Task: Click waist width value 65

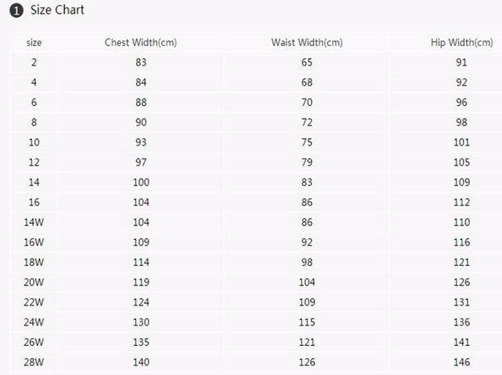Action: [x=307, y=62]
